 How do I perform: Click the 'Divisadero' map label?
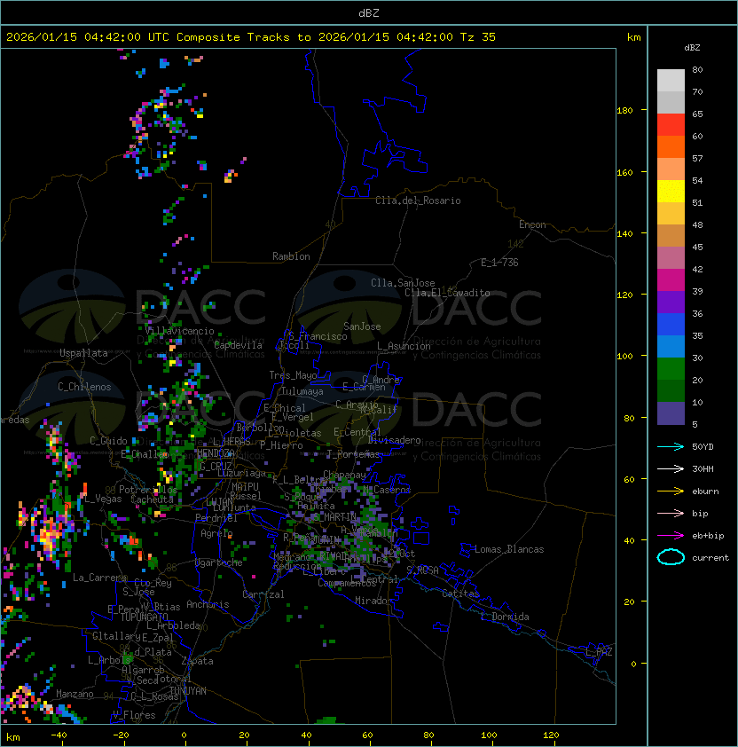pyautogui.click(x=394, y=440)
